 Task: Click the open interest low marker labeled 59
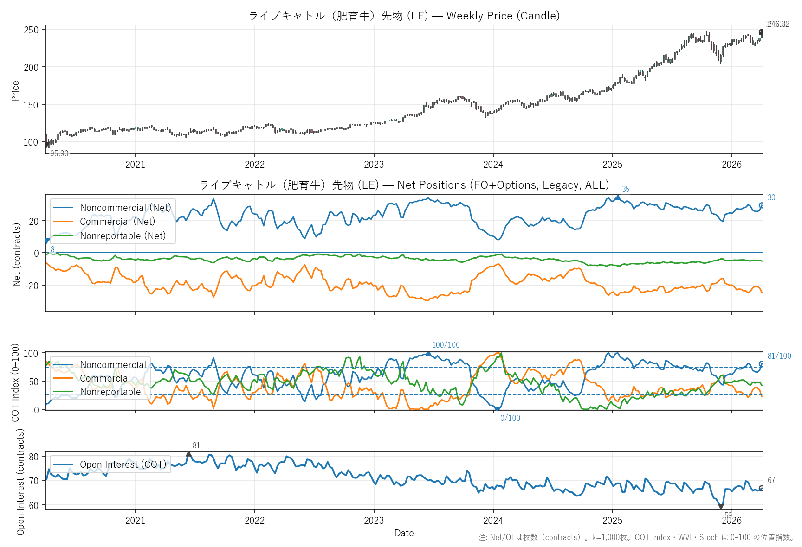click(x=721, y=507)
